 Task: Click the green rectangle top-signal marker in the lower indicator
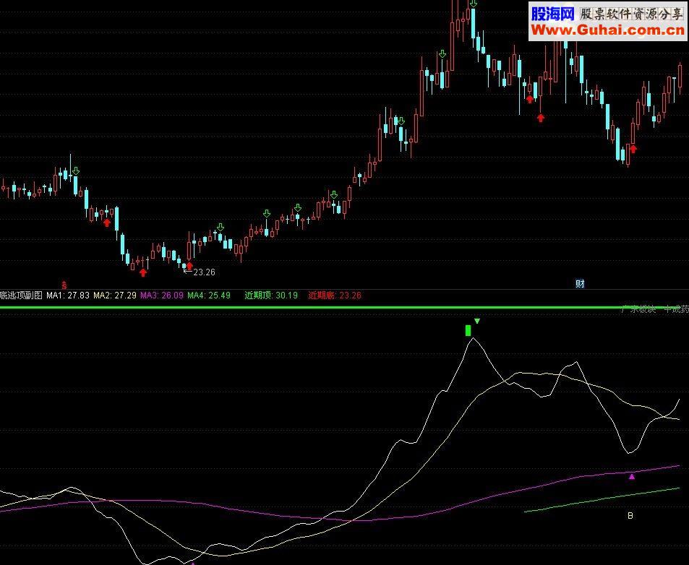coord(468,330)
